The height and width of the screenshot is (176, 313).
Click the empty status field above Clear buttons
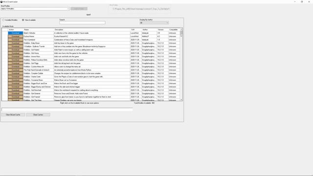click(x=67, y=110)
